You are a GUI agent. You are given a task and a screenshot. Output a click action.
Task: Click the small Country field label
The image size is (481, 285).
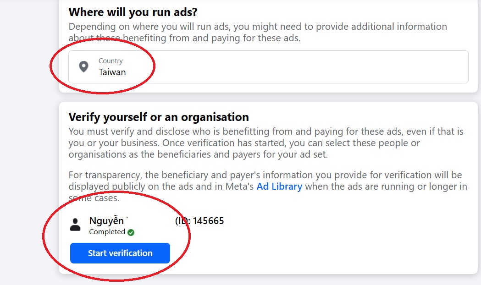click(111, 61)
